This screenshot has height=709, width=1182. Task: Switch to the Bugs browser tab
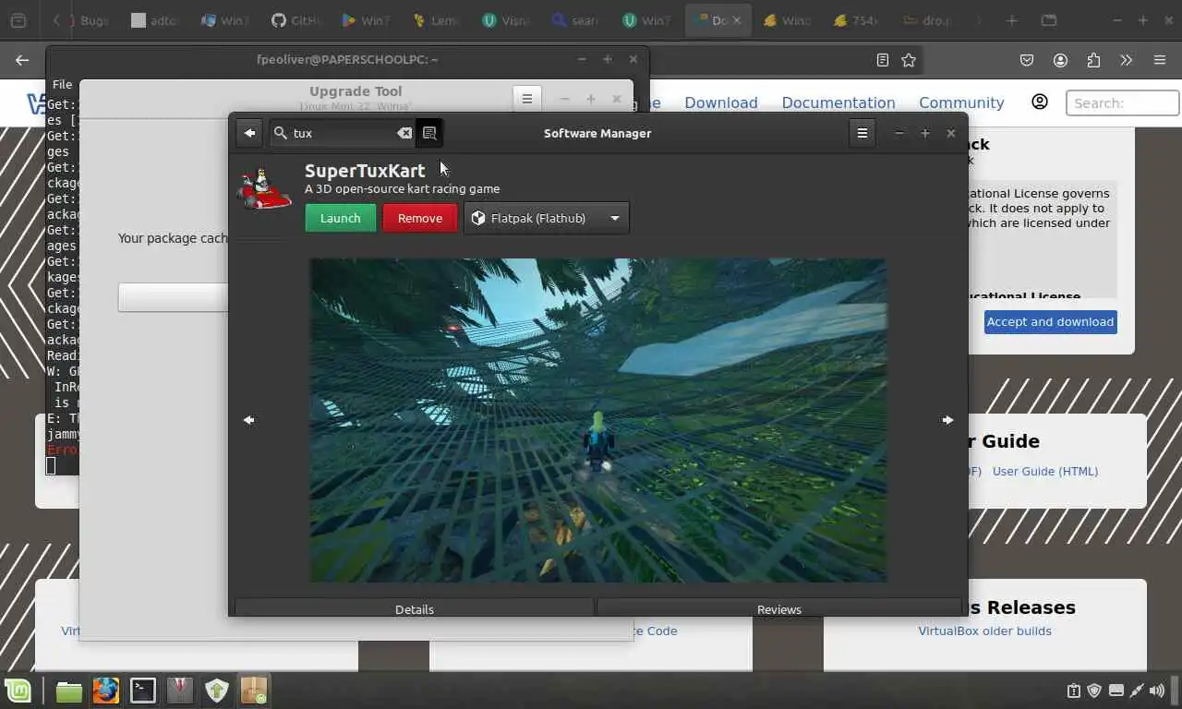pos(92,20)
